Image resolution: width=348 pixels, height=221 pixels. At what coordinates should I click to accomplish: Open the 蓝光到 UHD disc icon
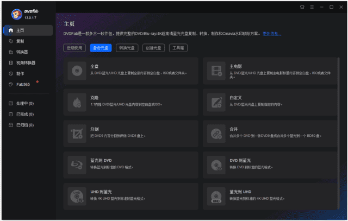coord(216,194)
